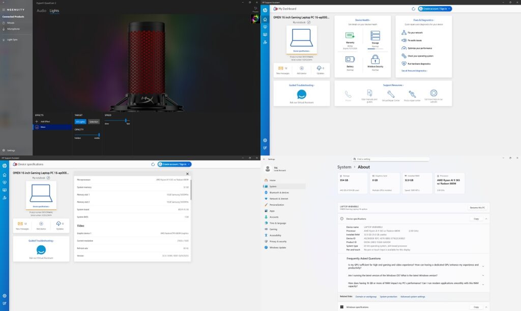This screenshot has height=311, width=521.
Task: Adjust the Speed slider in NGENUITY
Action: (x=117, y=120)
